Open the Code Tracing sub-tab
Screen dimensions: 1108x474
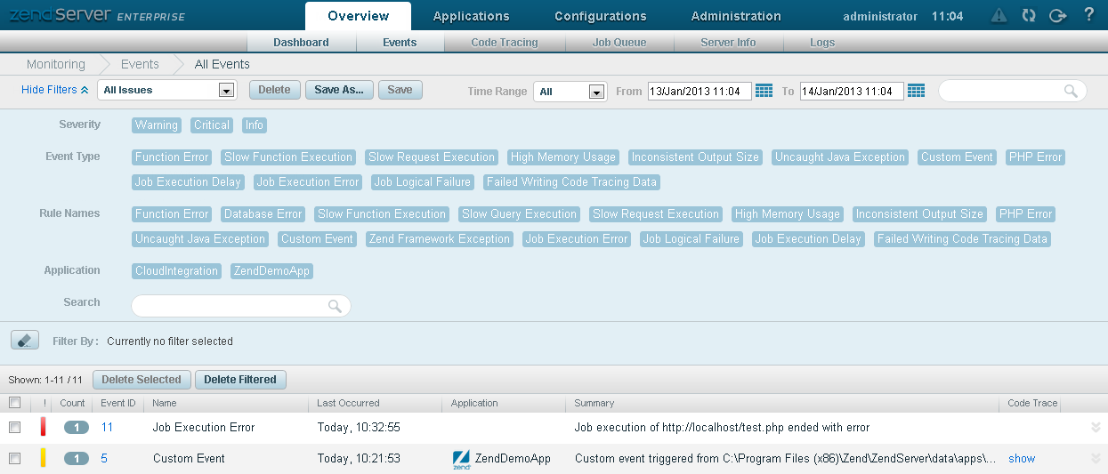coord(505,42)
